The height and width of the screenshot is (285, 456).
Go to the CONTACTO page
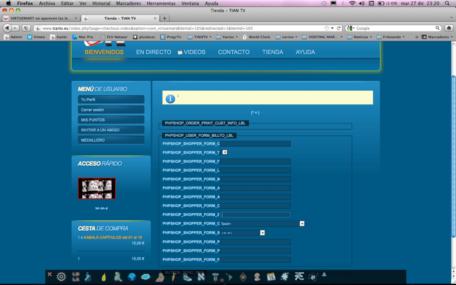click(x=234, y=52)
